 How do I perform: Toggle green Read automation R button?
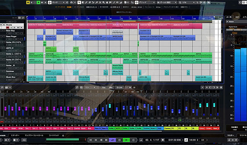point(38,2)
